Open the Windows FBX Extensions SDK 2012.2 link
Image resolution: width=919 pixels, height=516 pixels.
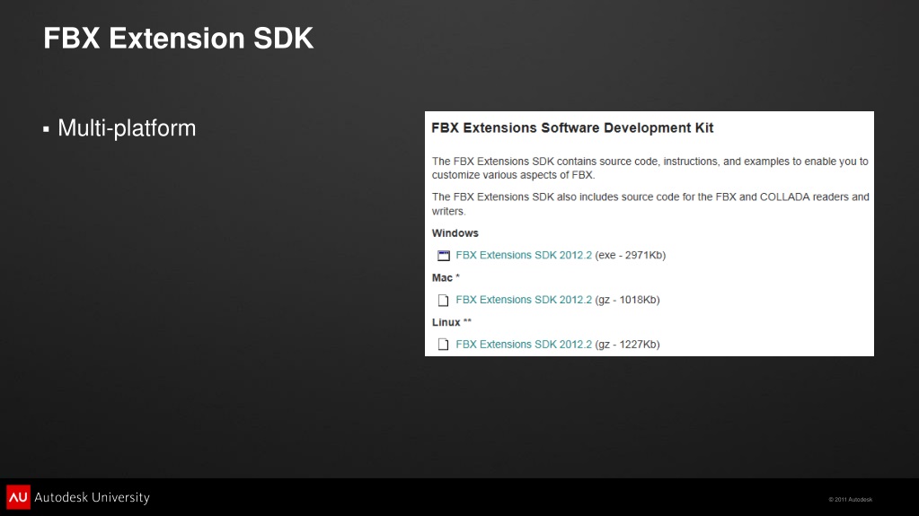coord(524,256)
